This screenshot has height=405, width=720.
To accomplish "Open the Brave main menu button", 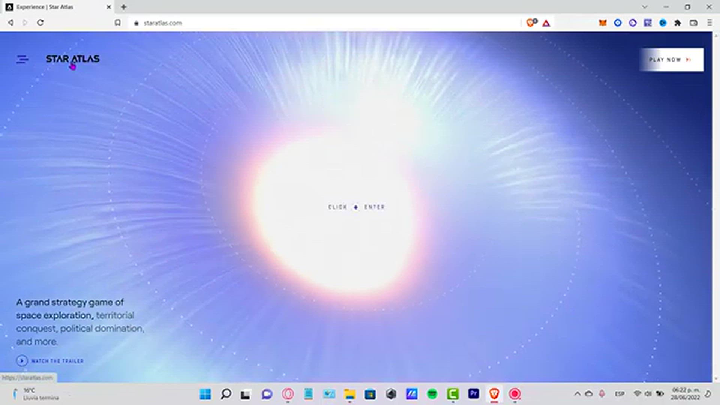I will [709, 23].
